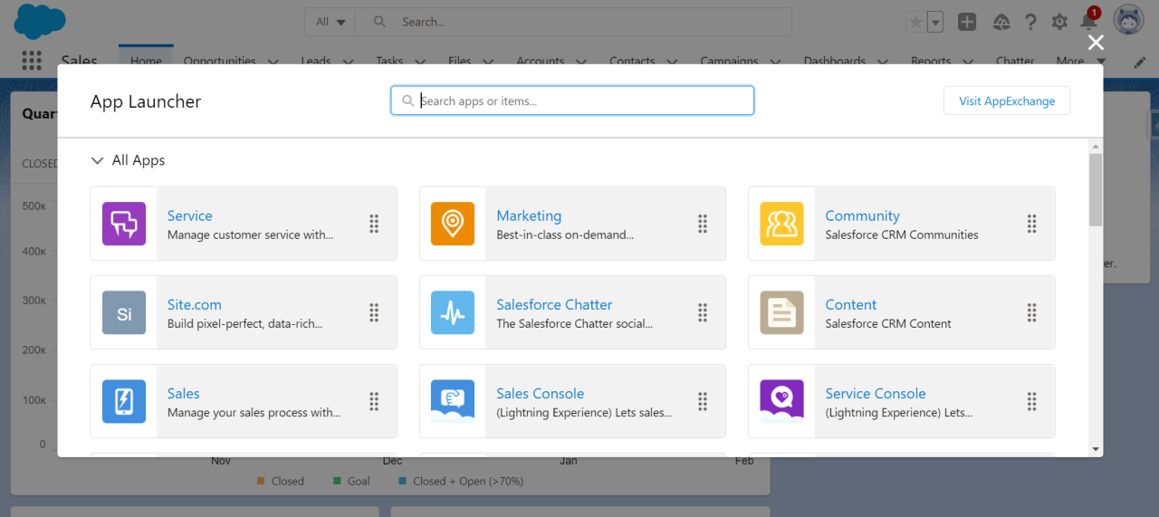Click the drag handle on Sales tile

point(374,401)
